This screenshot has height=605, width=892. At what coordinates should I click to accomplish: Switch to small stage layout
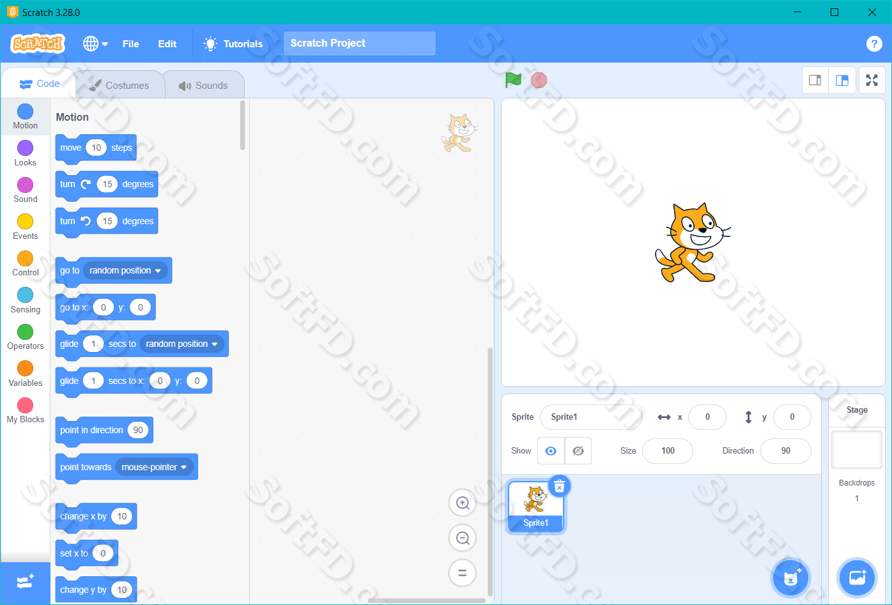815,80
